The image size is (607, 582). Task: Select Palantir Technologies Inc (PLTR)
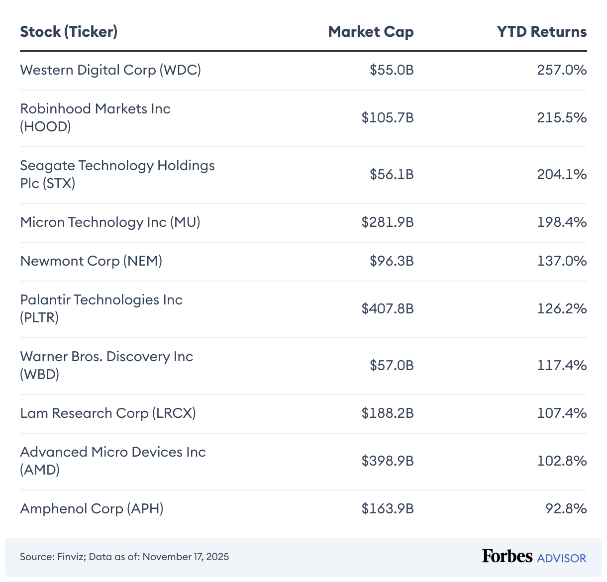coord(101,309)
